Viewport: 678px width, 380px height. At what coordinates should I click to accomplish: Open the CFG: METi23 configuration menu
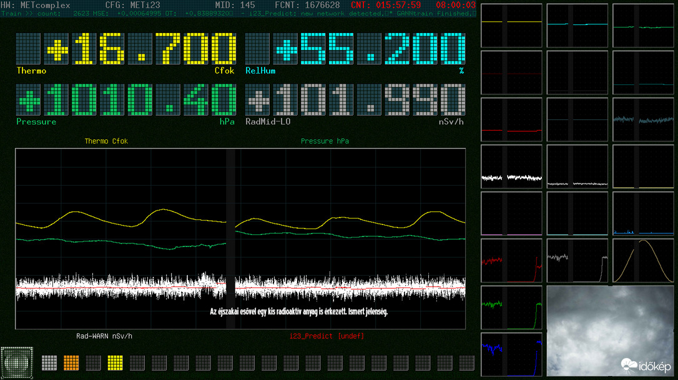(x=133, y=4)
